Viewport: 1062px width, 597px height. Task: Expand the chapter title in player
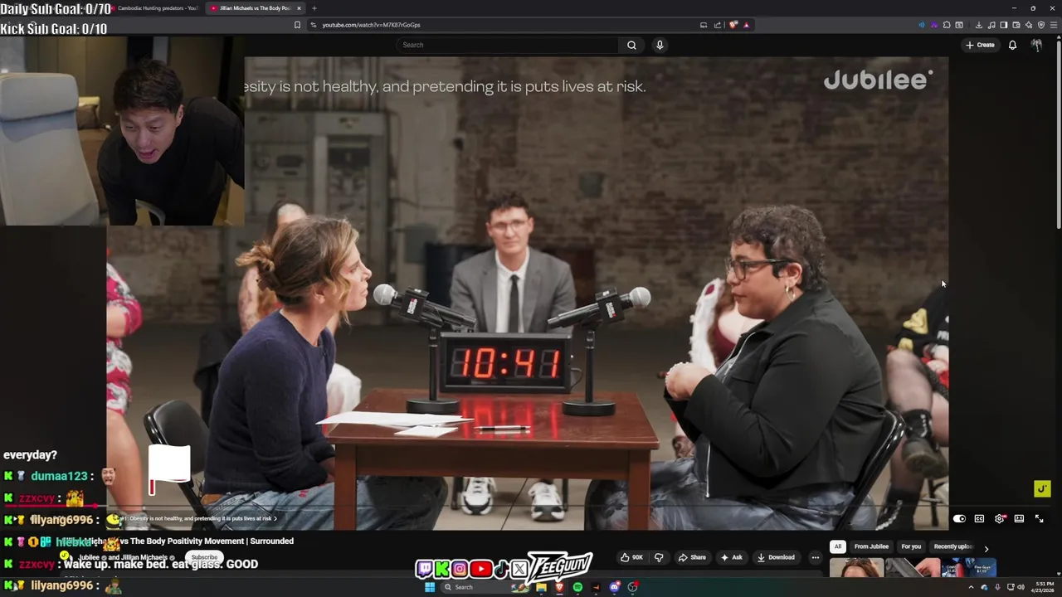point(197,518)
